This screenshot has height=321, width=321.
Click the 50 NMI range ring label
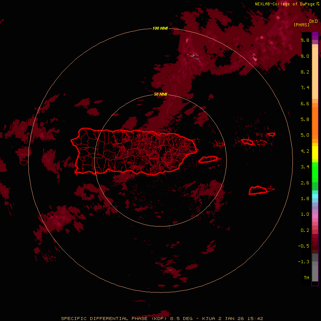pos(160,94)
